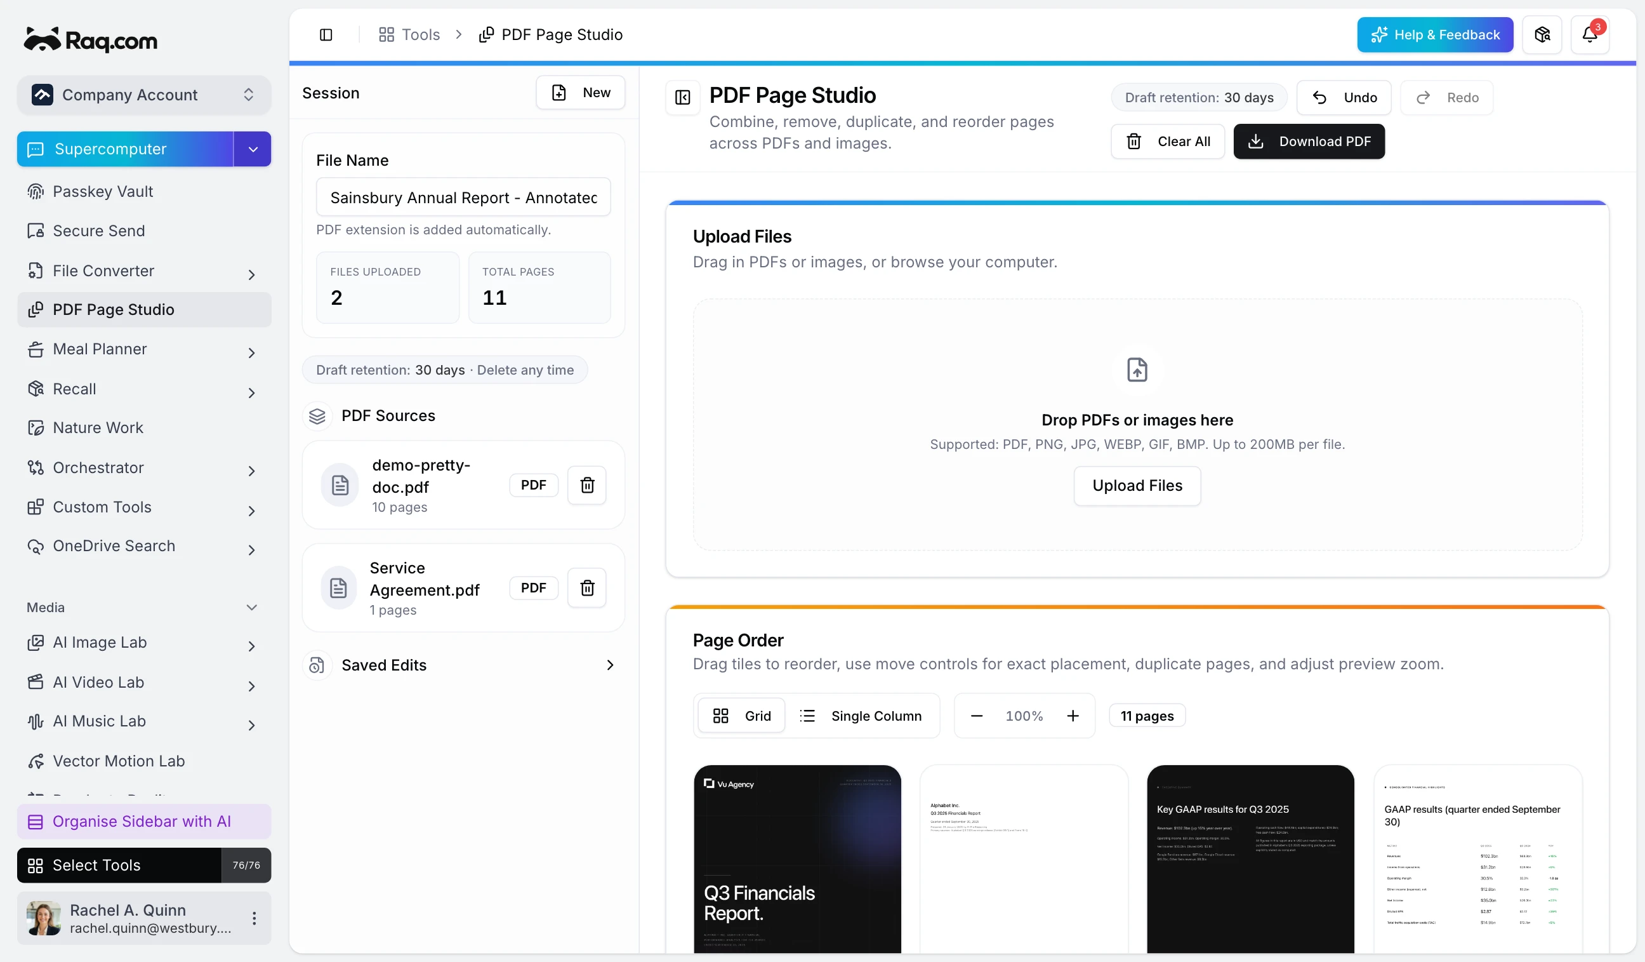Click the upload file icon in drop zone

(x=1137, y=370)
